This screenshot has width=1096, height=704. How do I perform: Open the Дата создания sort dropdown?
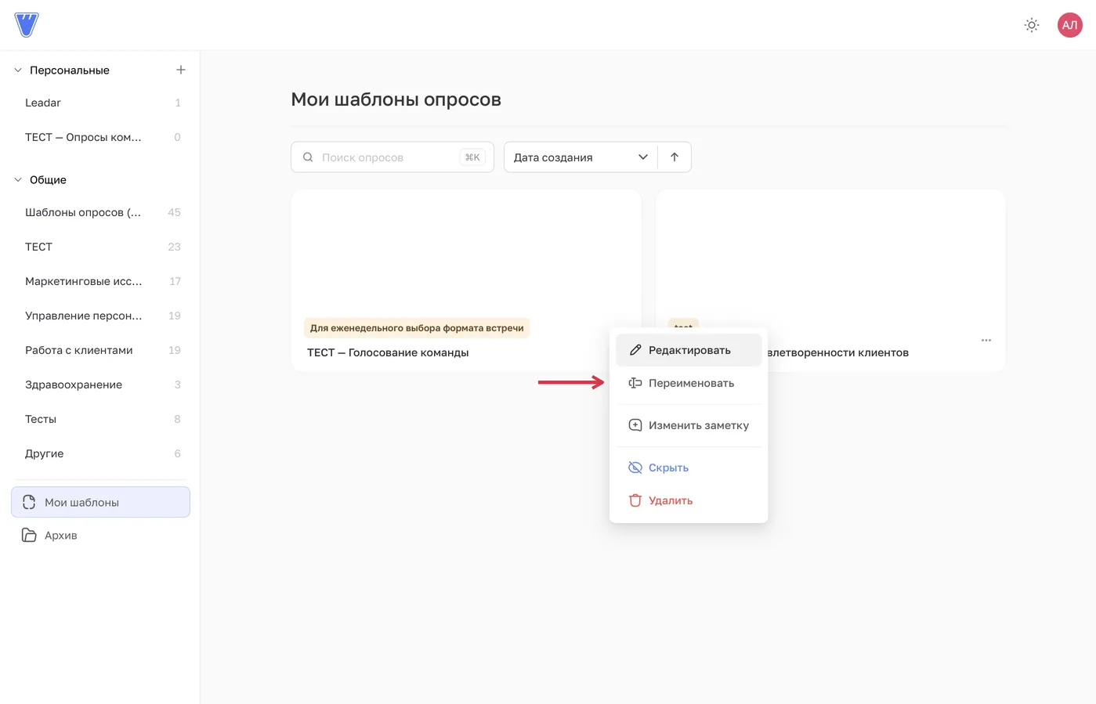pos(581,157)
